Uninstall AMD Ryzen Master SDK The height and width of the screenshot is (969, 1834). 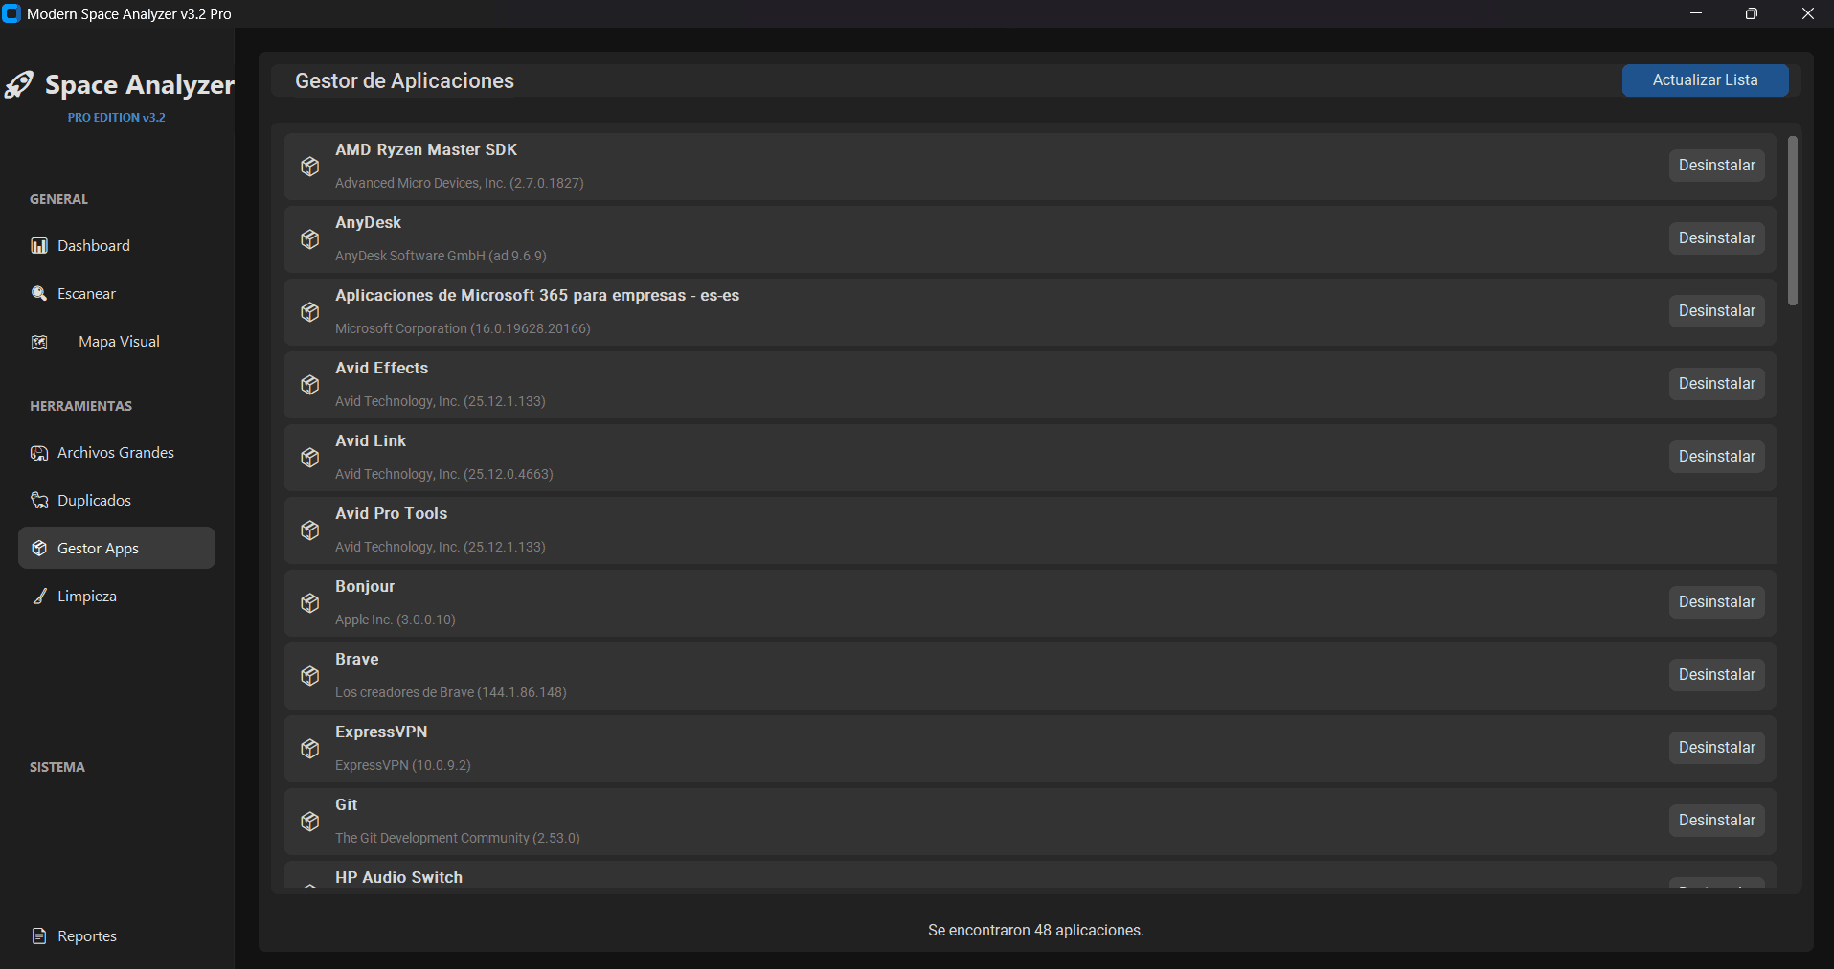(1716, 165)
